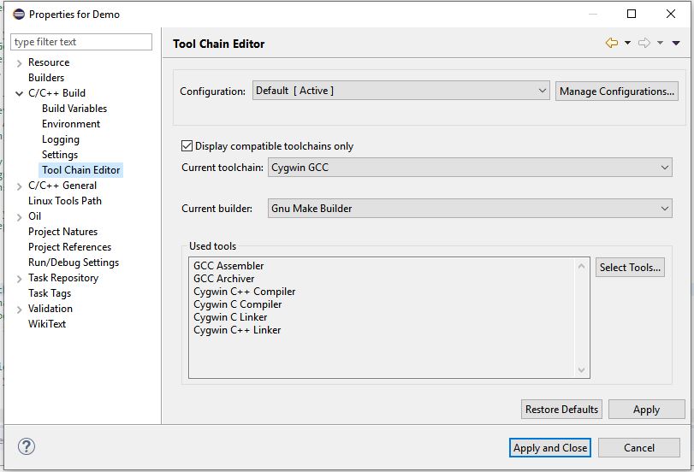The width and height of the screenshot is (694, 472).
Task: Select Project References page
Action: point(69,247)
